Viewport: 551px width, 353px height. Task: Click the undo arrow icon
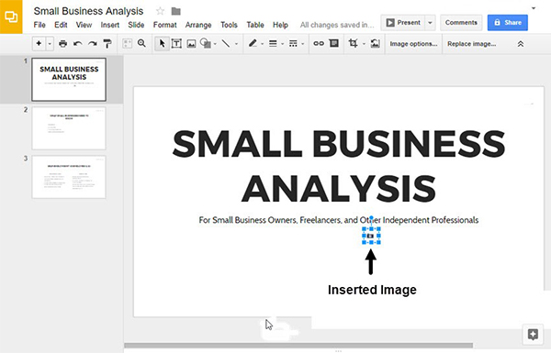click(x=78, y=43)
